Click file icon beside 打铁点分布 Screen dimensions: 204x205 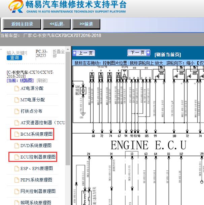pos(16,111)
